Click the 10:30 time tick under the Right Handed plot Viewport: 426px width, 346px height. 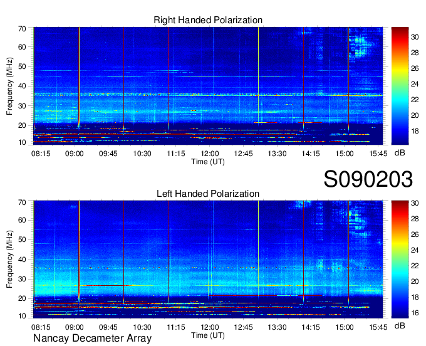pos(142,154)
